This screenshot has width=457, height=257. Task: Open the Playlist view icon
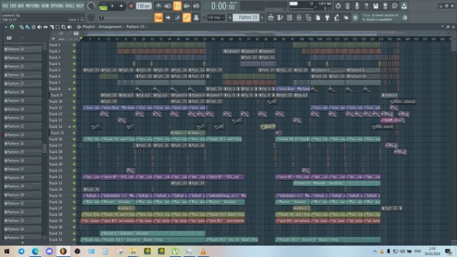pyautogui.click(x=271, y=18)
